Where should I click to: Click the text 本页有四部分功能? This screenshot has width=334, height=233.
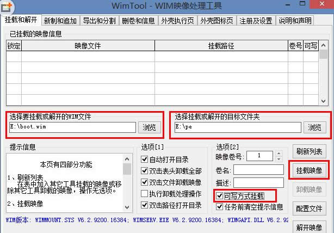point(66,164)
